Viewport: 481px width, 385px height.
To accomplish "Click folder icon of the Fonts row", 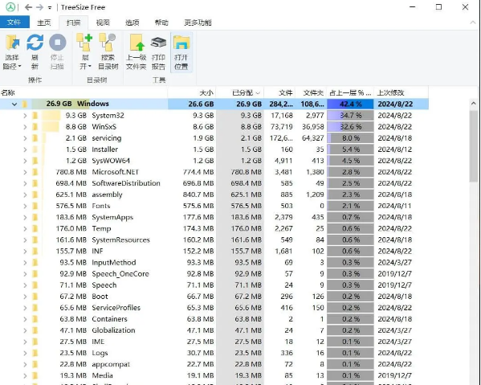I will [x=35, y=206].
